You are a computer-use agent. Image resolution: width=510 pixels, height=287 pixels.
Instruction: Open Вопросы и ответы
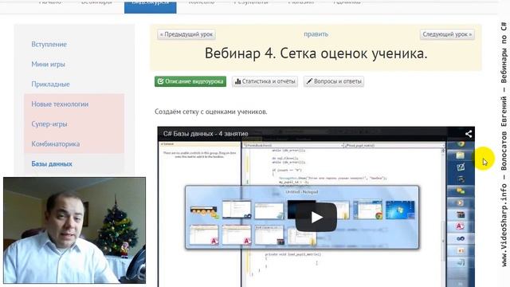pos(334,81)
